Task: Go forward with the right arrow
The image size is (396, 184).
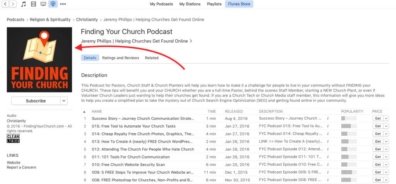Action: coord(13,4)
